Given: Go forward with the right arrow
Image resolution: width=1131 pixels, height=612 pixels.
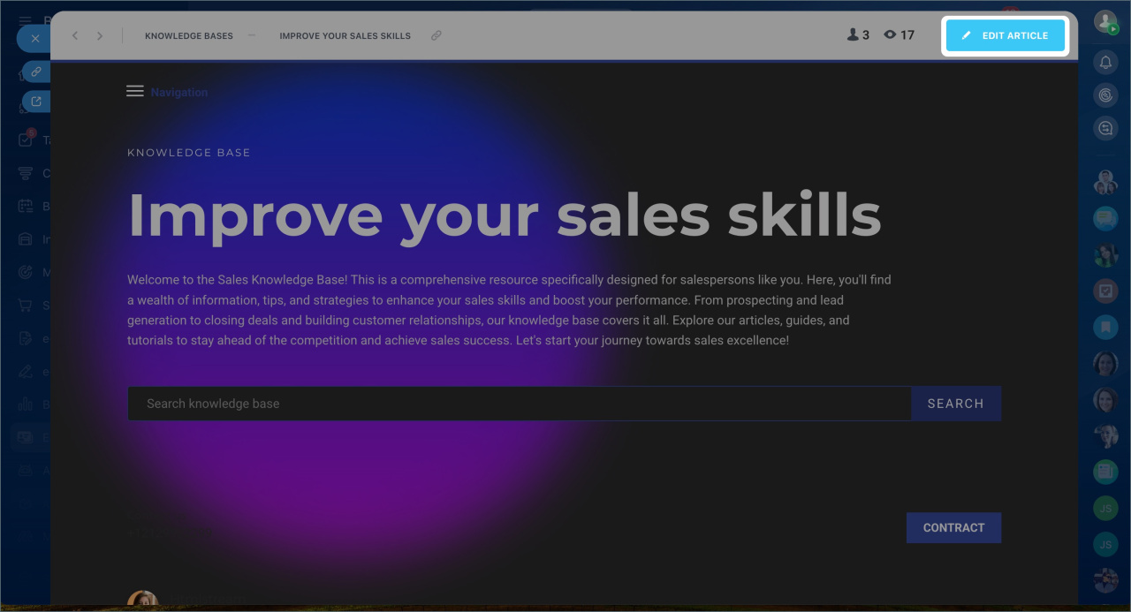Looking at the screenshot, I should click(100, 36).
